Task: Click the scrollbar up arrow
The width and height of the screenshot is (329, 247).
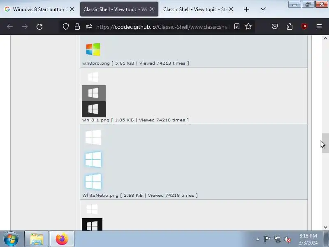Action: point(325,38)
